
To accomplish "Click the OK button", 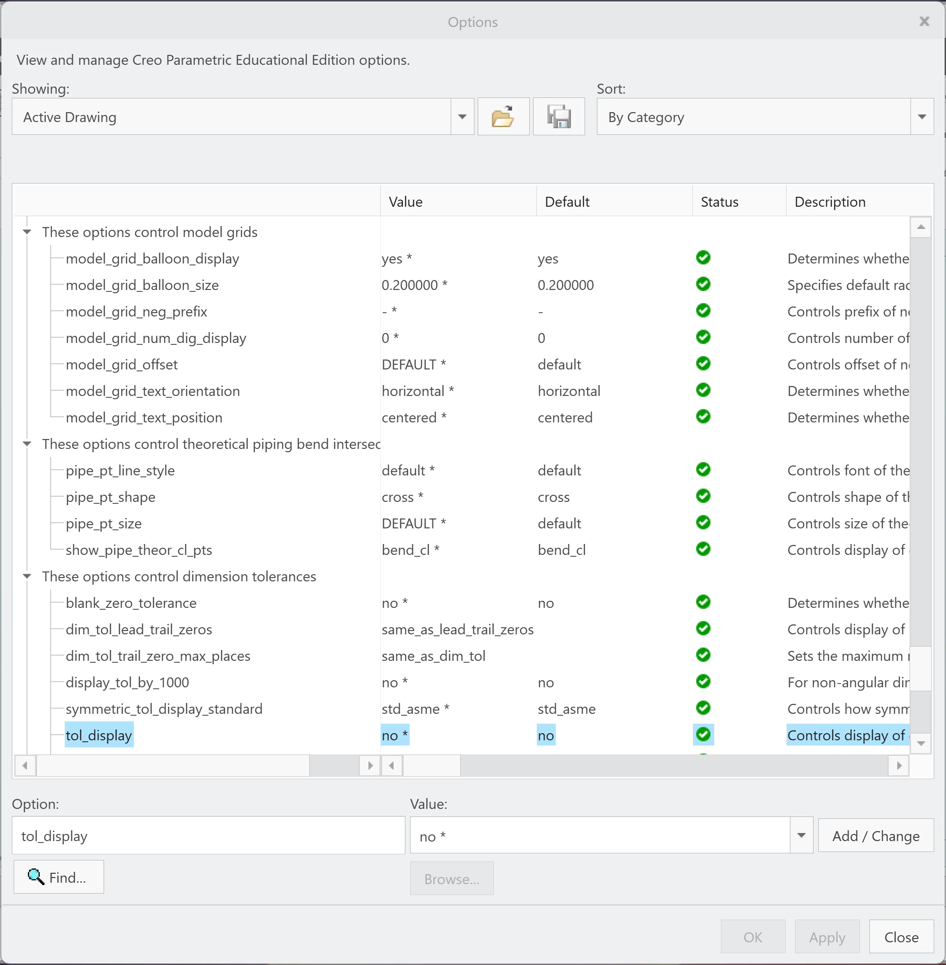I will pyautogui.click(x=753, y=937).
